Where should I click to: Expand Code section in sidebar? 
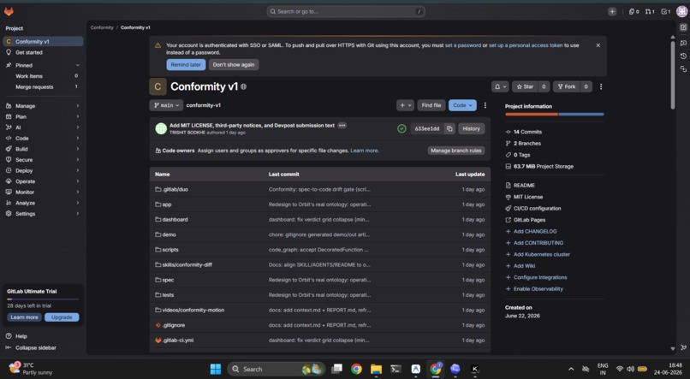point(43,139)
